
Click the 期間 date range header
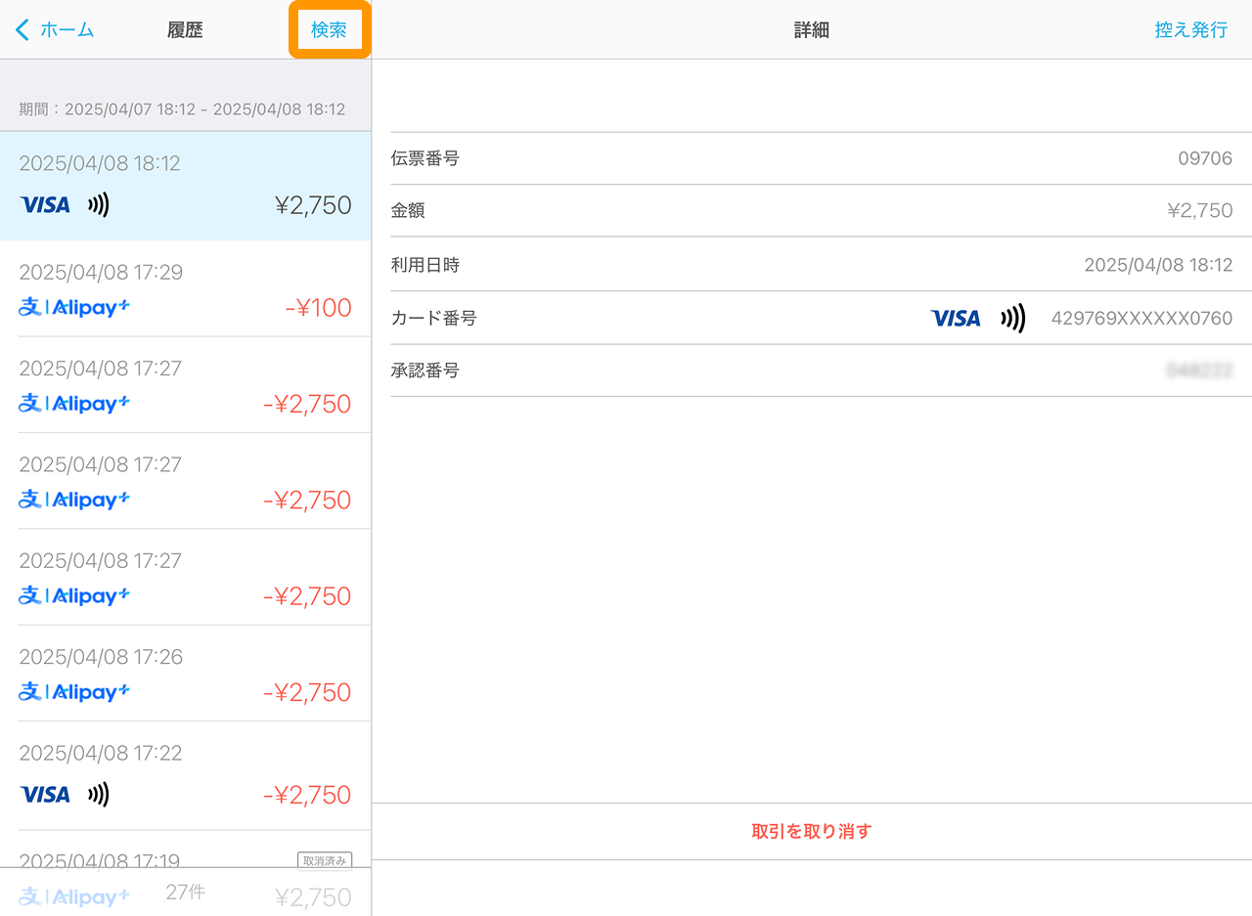[x=182, y=109]
